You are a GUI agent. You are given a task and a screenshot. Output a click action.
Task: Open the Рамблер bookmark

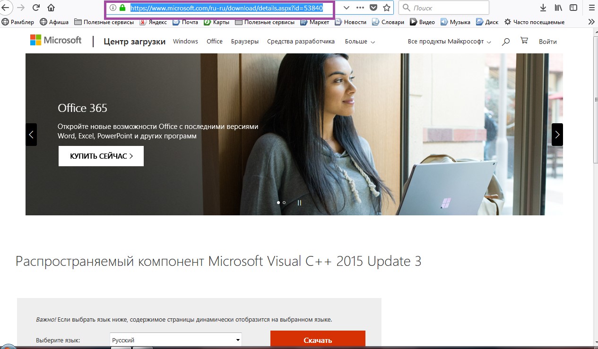(x=18, y=22)
